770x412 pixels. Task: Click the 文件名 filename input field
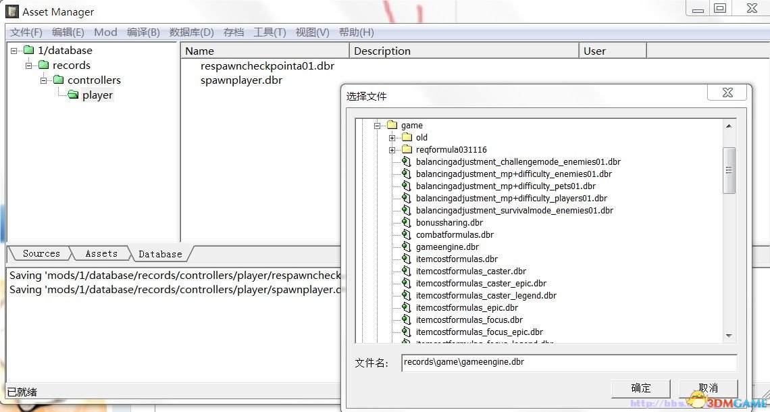(569, 363)
